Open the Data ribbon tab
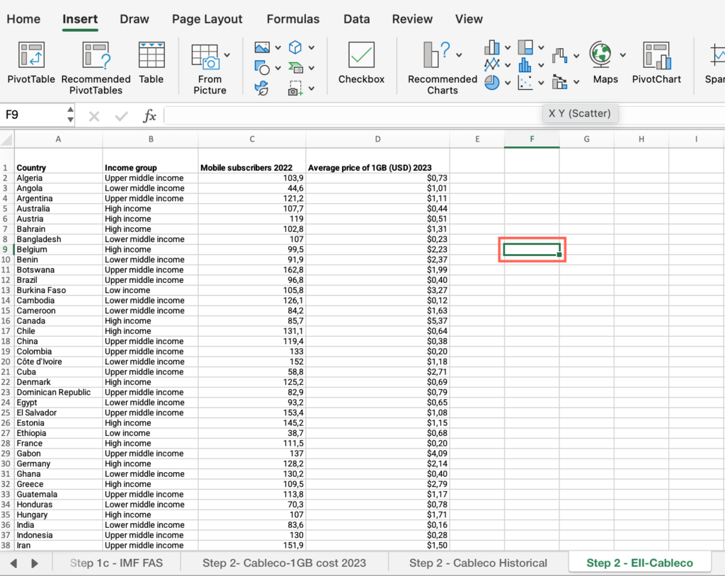This screenshot has height=576, width=725. coord(357,19)
